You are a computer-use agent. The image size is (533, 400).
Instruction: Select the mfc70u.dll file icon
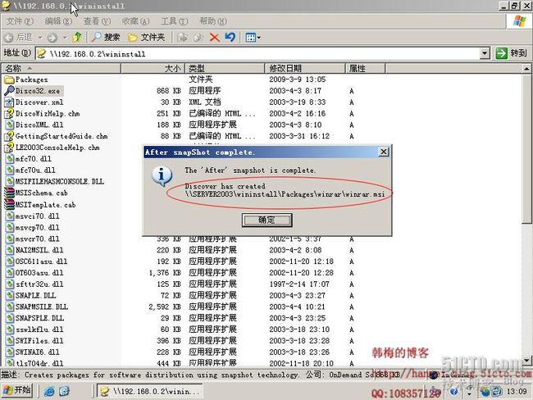9,170
